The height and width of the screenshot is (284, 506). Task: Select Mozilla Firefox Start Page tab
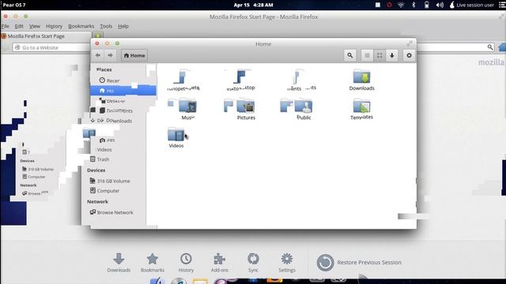coord(46,36)
